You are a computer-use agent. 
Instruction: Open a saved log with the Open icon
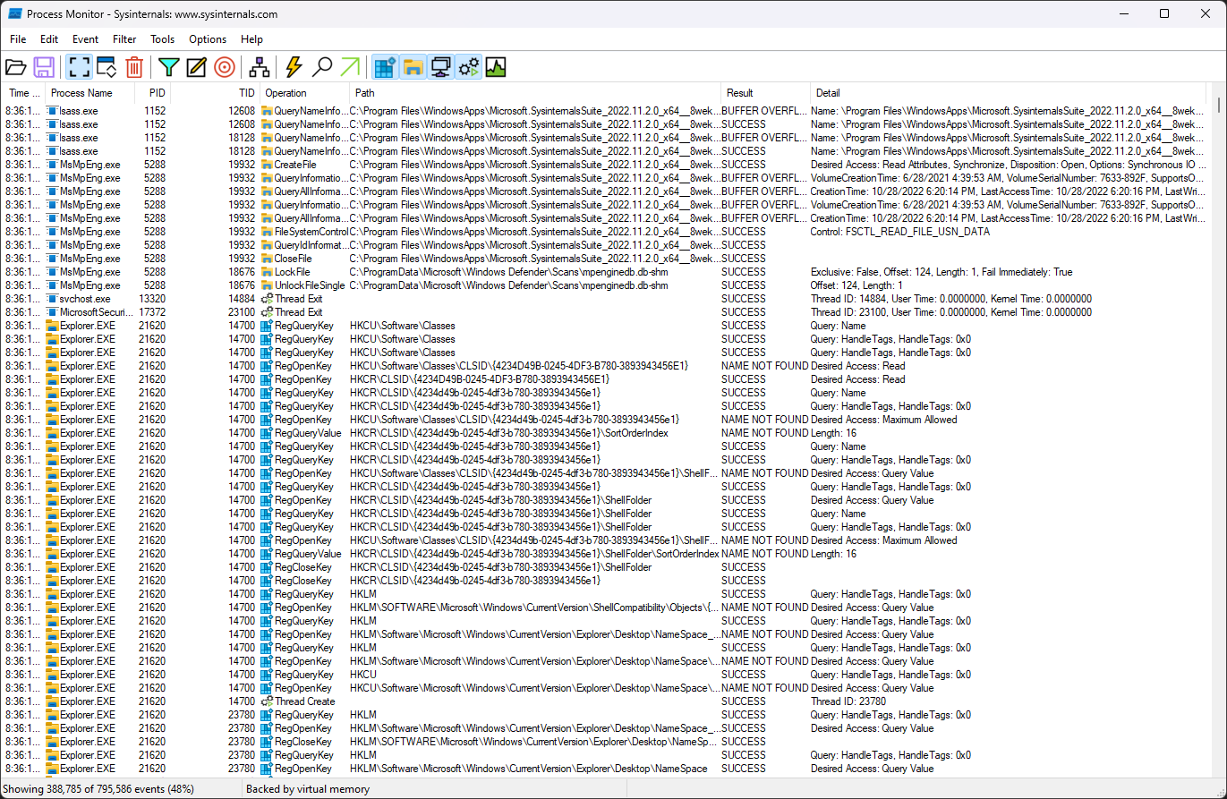16,67
